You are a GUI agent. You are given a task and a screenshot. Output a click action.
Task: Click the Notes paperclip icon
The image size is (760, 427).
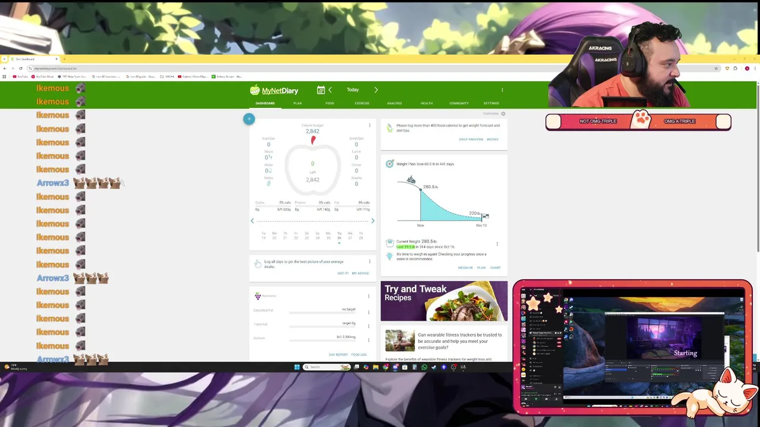[268, 183]
